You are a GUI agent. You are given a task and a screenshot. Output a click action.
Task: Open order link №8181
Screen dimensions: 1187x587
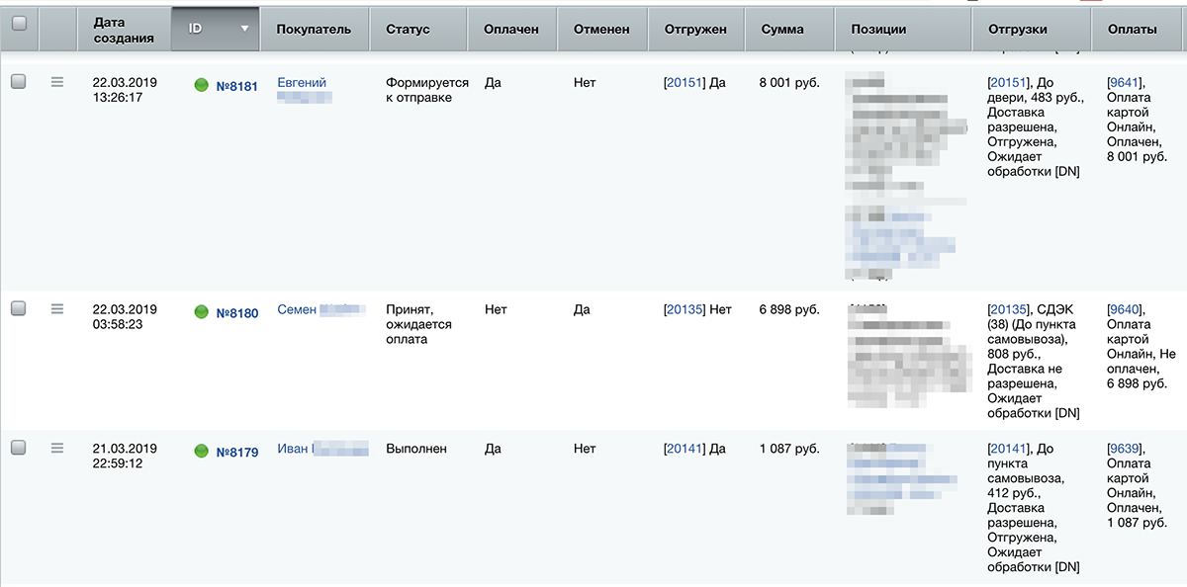point(237,86)
